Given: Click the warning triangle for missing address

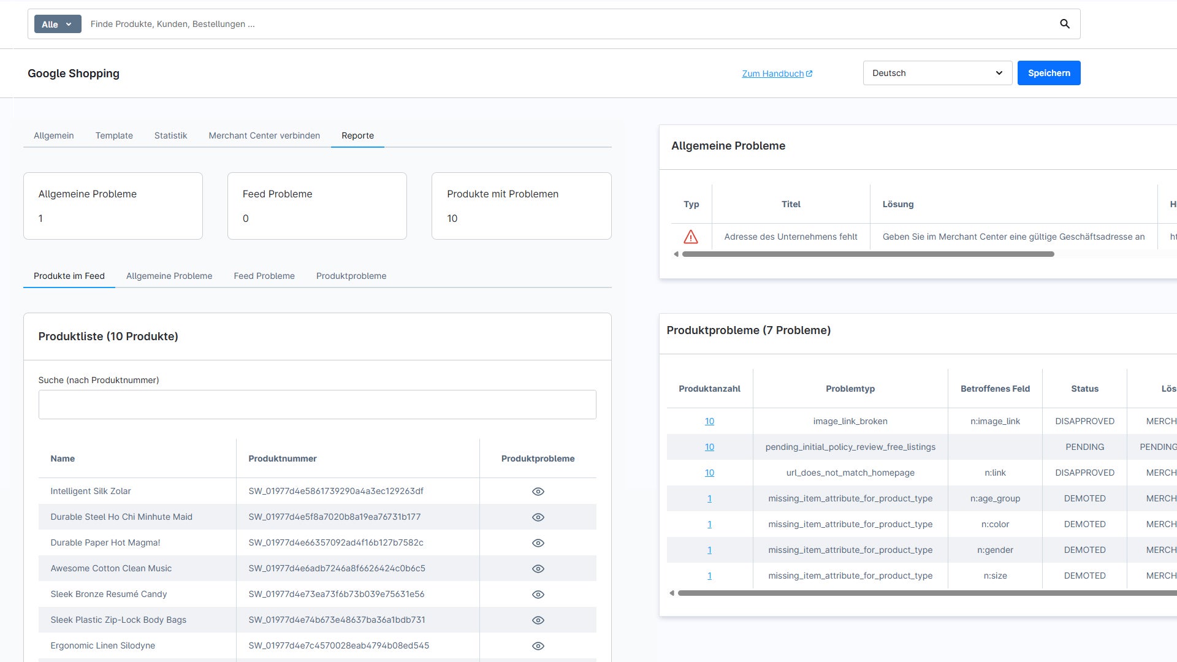Looking at the screenshot, I should 691,237.
